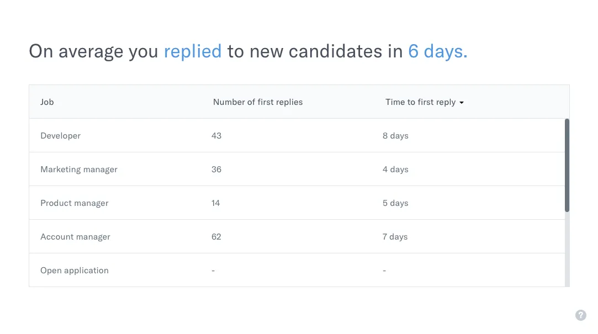
Task: Sort by Number of first replies column
Action: coord(258,102)
